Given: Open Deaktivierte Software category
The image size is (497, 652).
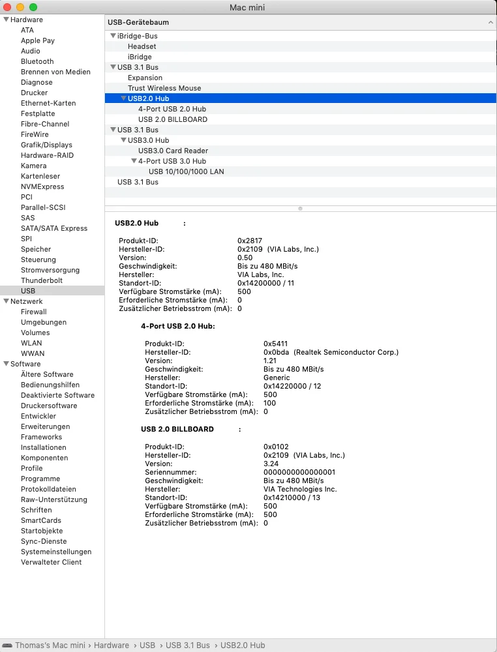Looking at the screenshot, I should pyautogui.click(x=57, y=395).
